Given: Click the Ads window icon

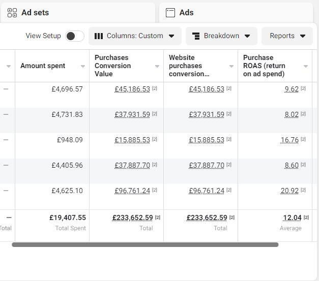Looking at the screenshot, I should coord(170,13).
